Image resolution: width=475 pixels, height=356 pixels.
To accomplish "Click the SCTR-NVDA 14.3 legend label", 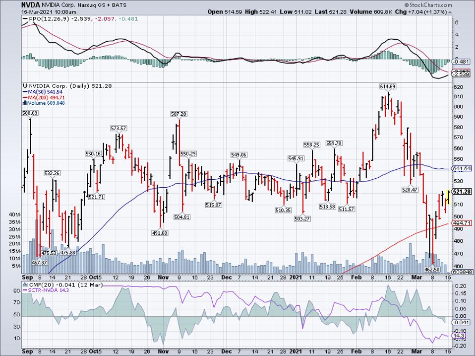I will click(x=46, y=290).
